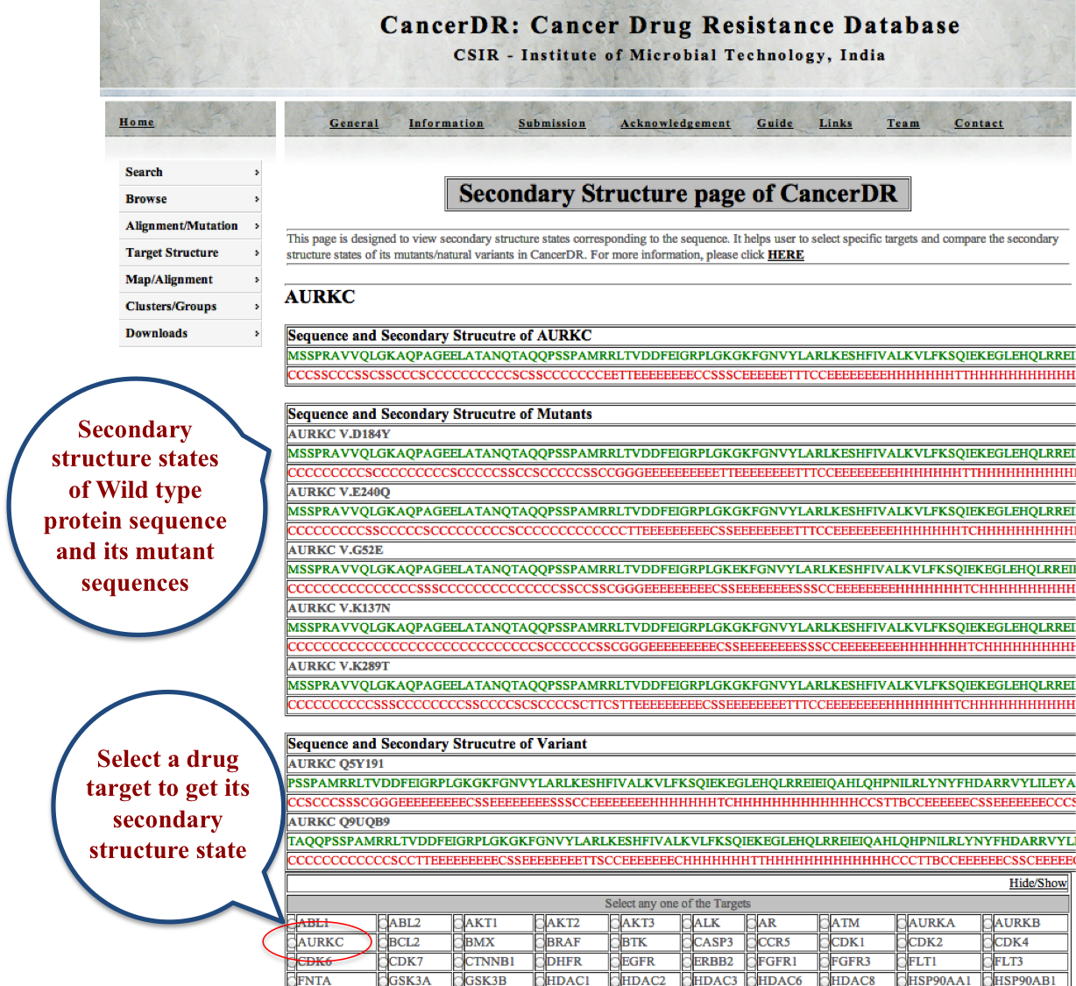The height and width of the screenshot is (986, 1076).
Task: Select the BCL2 target radio button
Action: 383,942
